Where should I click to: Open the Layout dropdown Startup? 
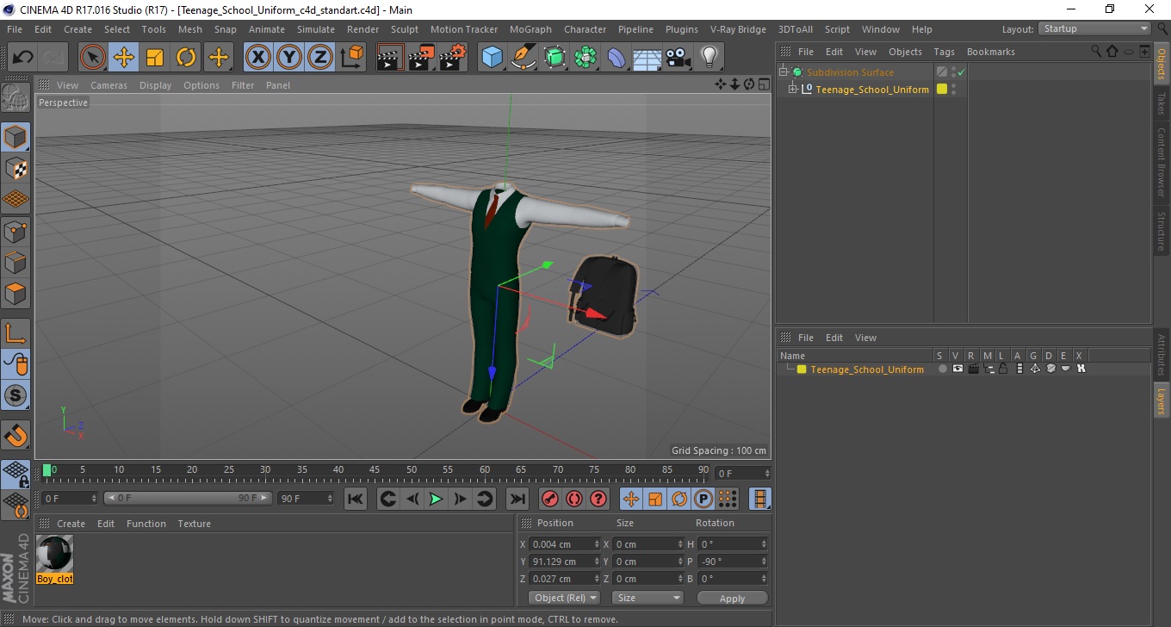pos(1095,28)
